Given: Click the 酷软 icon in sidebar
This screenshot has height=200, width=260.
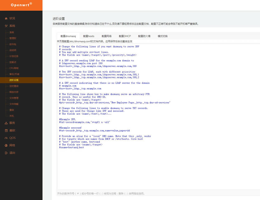Looking at the screenshot, I should (6, 130).
